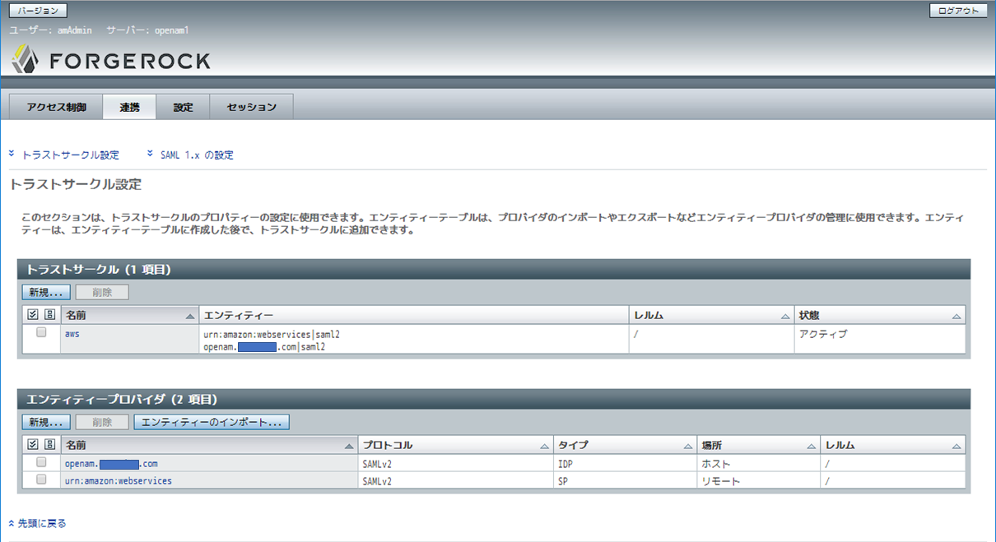This screenshot has width=996, height=542.
Task: Check the checkbox for the openam IDP provider row
Action: (x=41, y=463)
